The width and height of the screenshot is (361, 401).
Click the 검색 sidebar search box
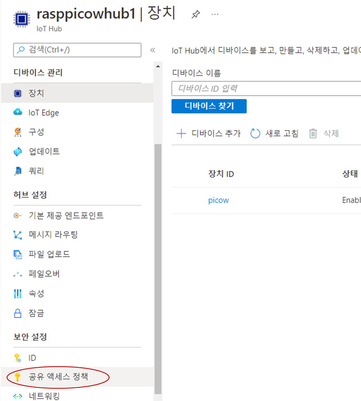click(77, 50)
